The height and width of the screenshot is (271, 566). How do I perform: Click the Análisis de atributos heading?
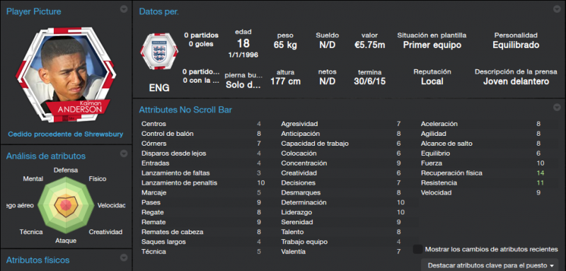coord(46,156)
